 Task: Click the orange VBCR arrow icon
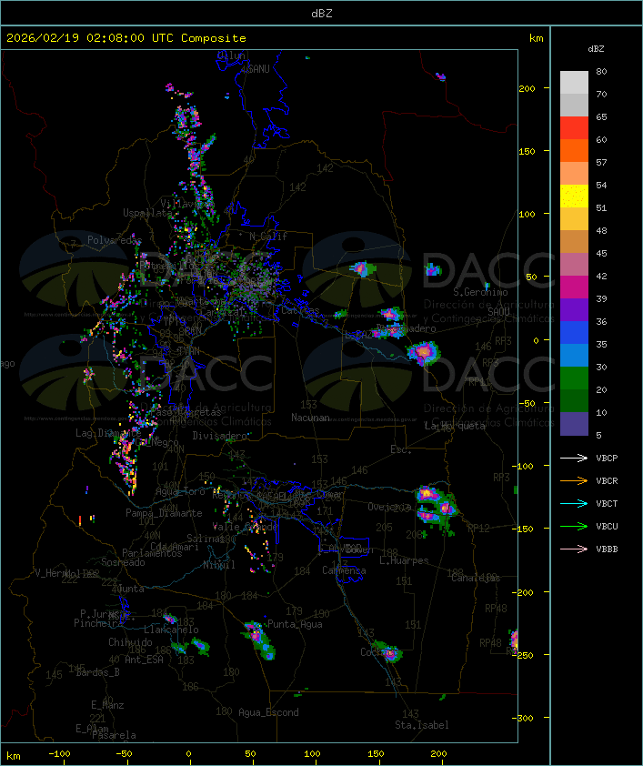(x=574, y=480)
